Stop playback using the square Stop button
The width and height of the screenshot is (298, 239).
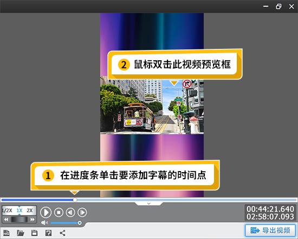pyautogui.click(x=59, y=212)
